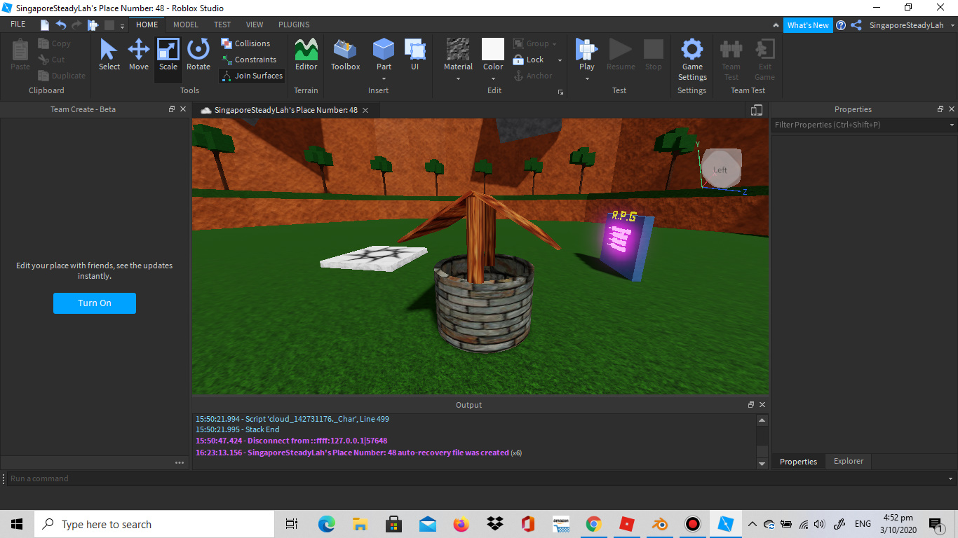Expand the Color dropdown arrow
The width and height of the screenshot is (958, 538).
(493, 78)
